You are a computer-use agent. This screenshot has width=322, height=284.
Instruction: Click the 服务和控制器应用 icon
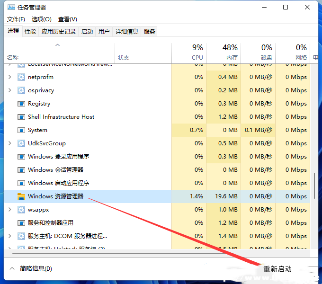[21, 223]
